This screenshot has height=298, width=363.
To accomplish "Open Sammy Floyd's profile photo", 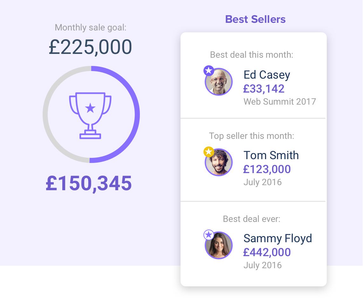I will pos(219,245).
